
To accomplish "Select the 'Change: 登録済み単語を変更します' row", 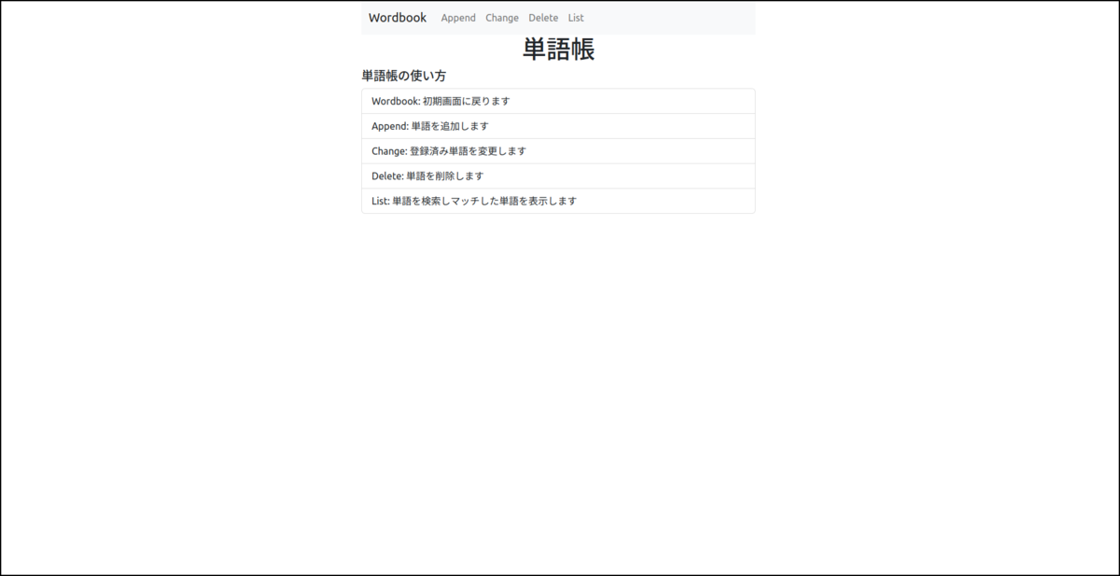I will click(558, 151).
